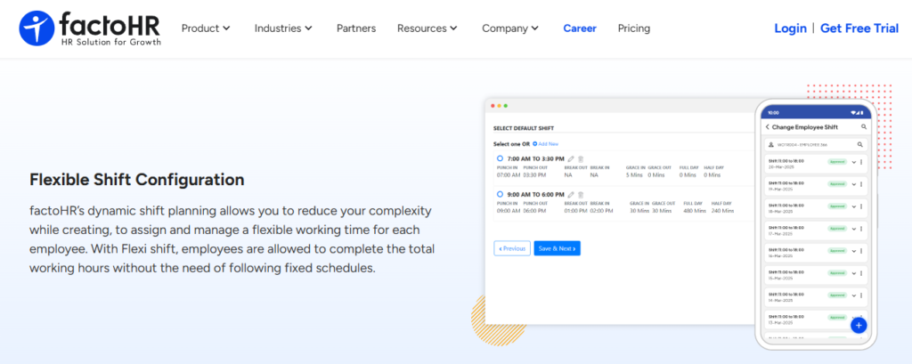Click the Change Employee Shift title

[805, 126]
